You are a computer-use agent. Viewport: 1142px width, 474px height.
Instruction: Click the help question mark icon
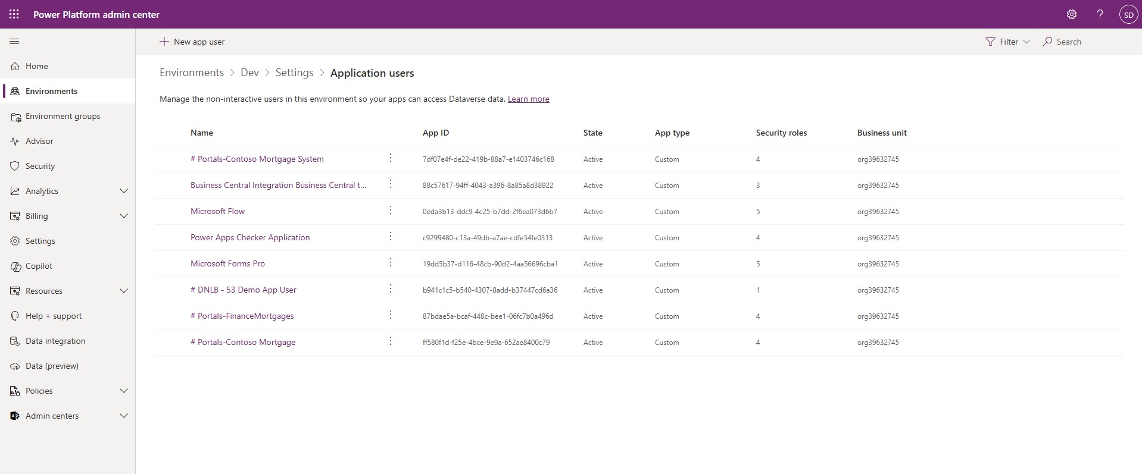1100,14
